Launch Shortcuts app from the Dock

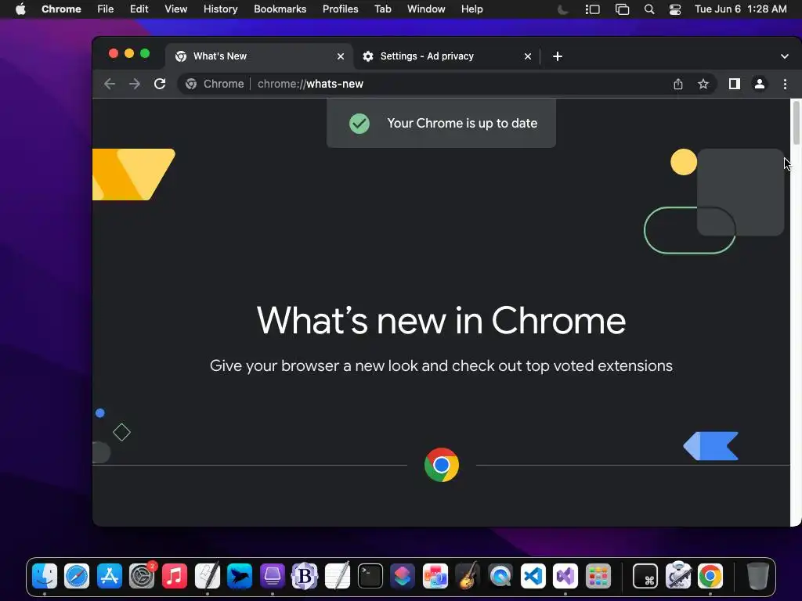(x=403, y=576)
